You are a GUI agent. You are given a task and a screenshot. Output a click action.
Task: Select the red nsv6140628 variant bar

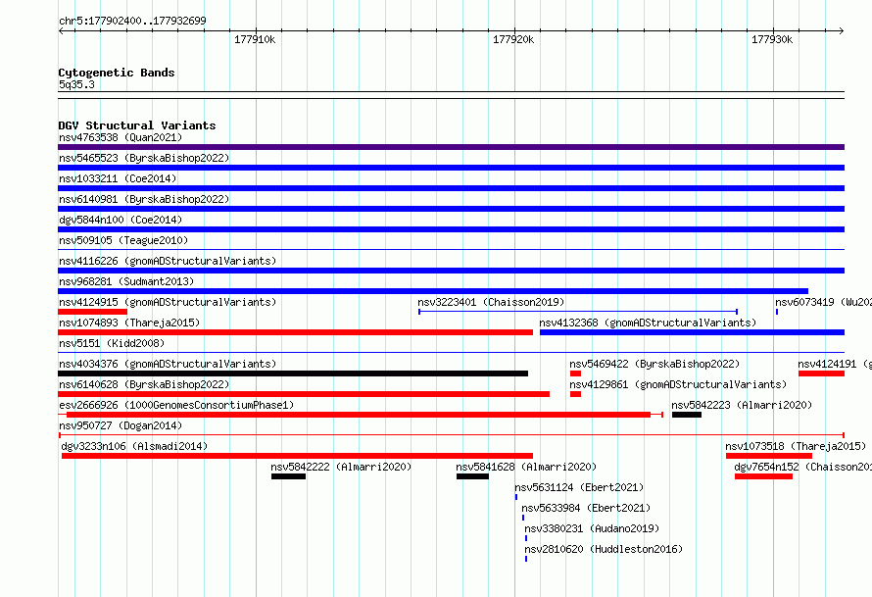point(304,394)
